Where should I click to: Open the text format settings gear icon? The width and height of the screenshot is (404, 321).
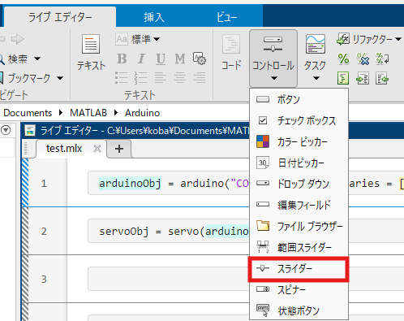(x=200, y=59)
